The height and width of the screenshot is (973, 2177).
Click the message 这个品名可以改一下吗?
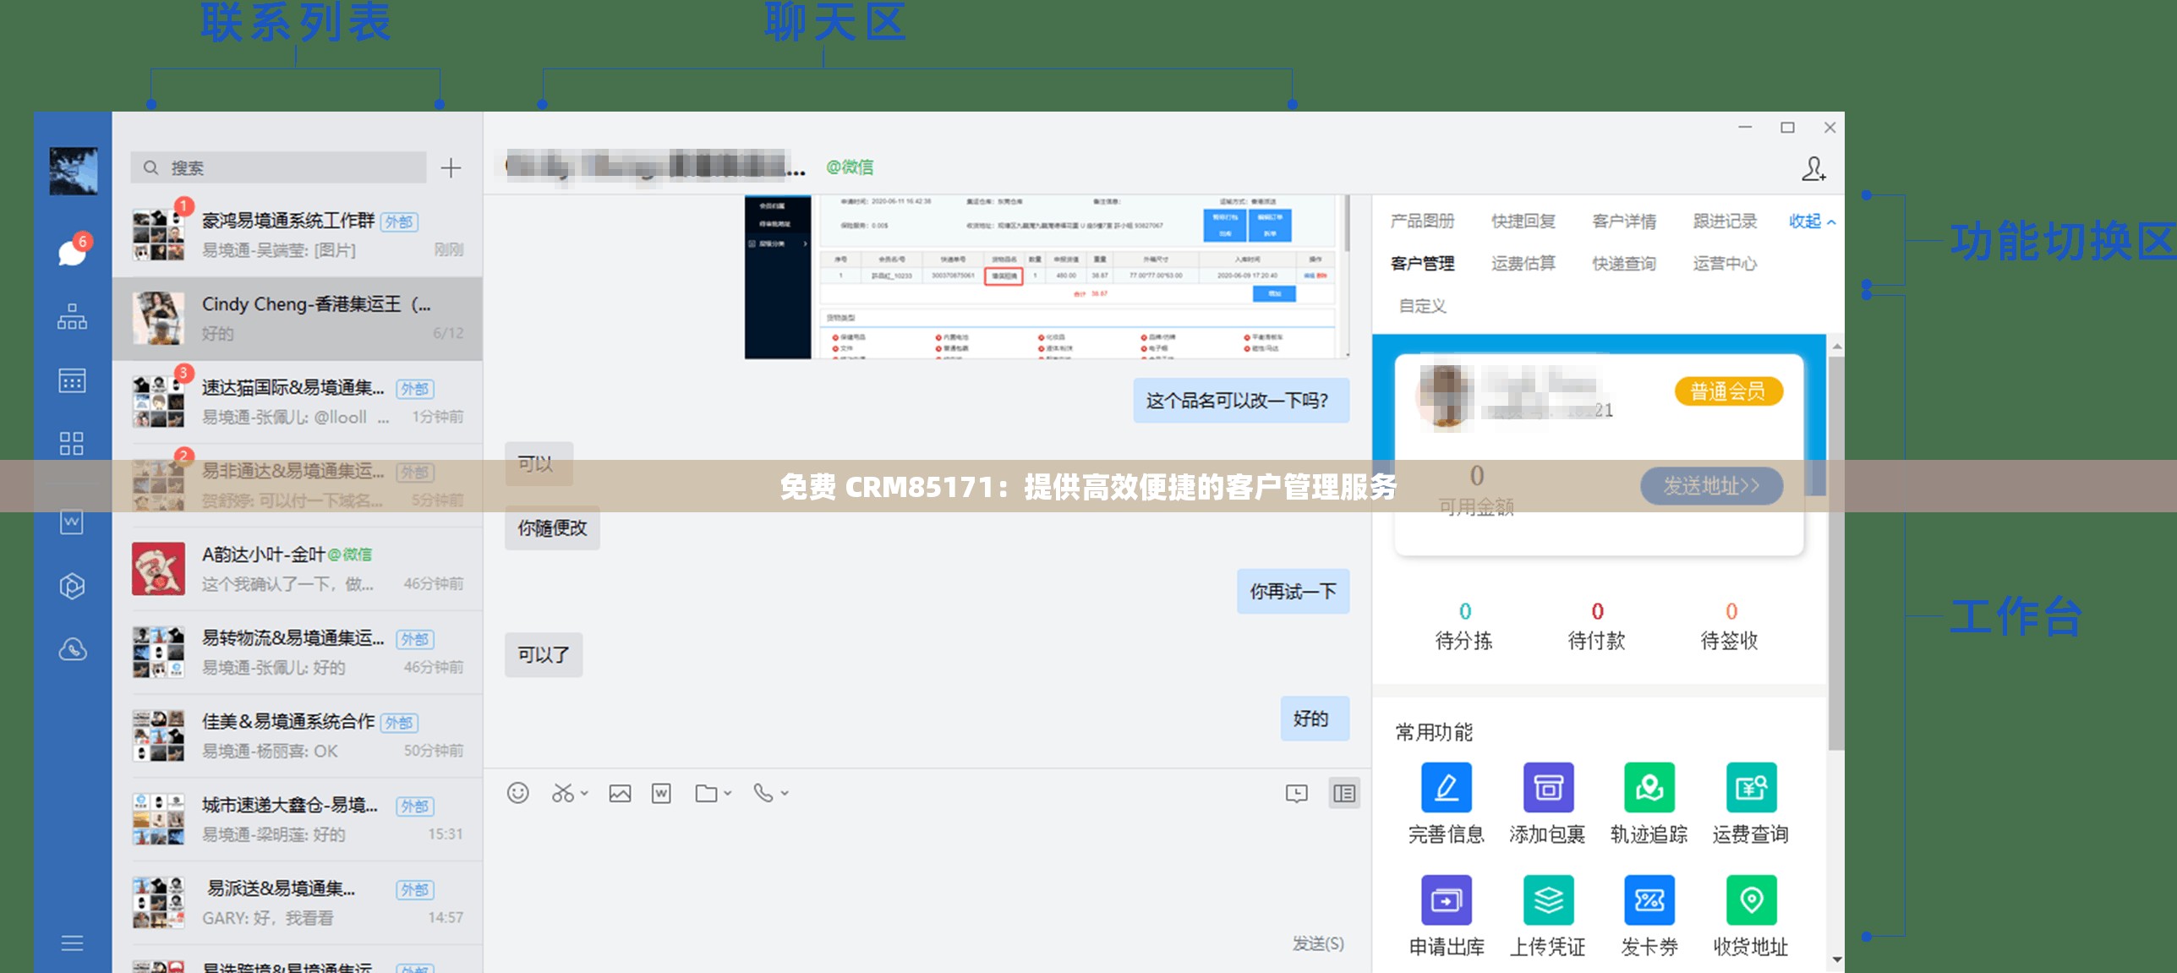click(1241, 401)
